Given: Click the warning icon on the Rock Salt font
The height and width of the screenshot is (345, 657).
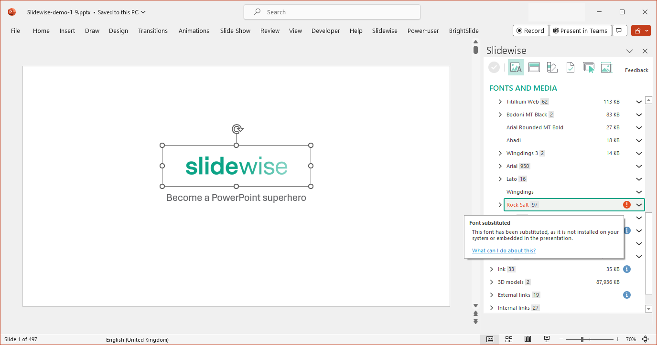Looking at the screenshot, I should pos(626,204).
